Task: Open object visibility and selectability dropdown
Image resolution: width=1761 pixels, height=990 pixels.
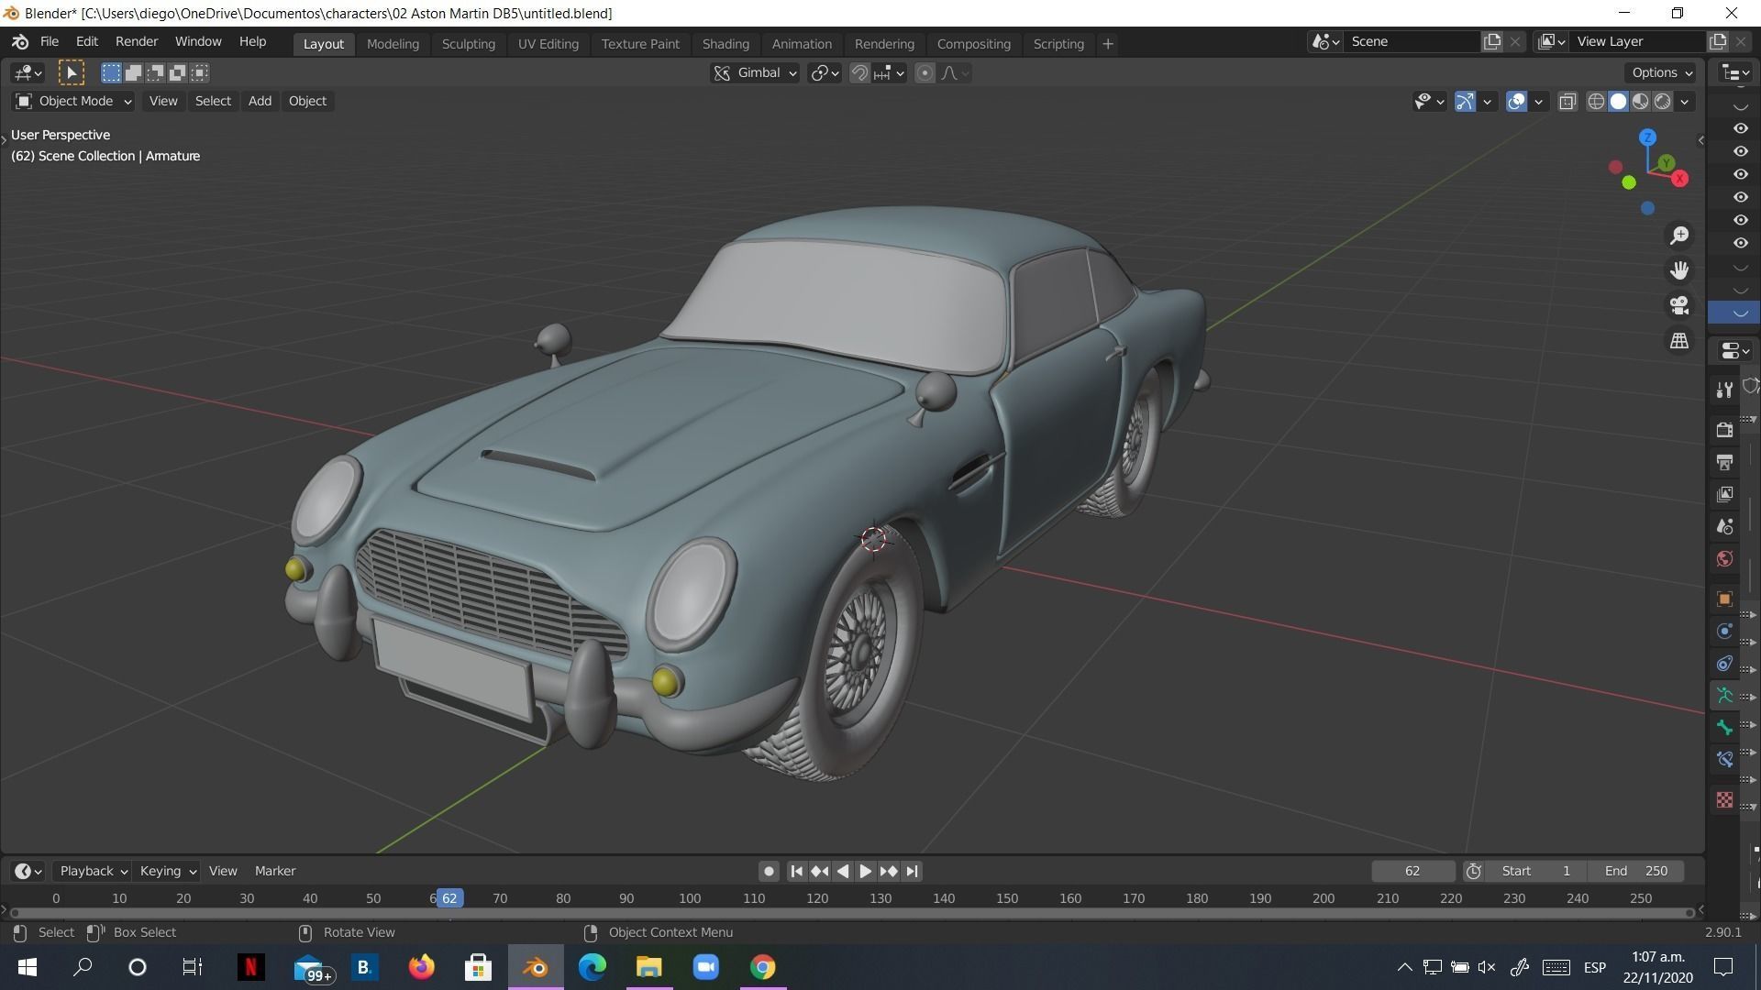Action: coord(1429,102)
